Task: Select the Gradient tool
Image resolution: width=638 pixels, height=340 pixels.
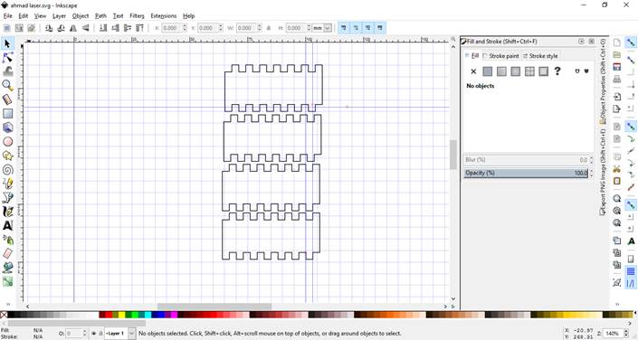Action: (7, 281)
